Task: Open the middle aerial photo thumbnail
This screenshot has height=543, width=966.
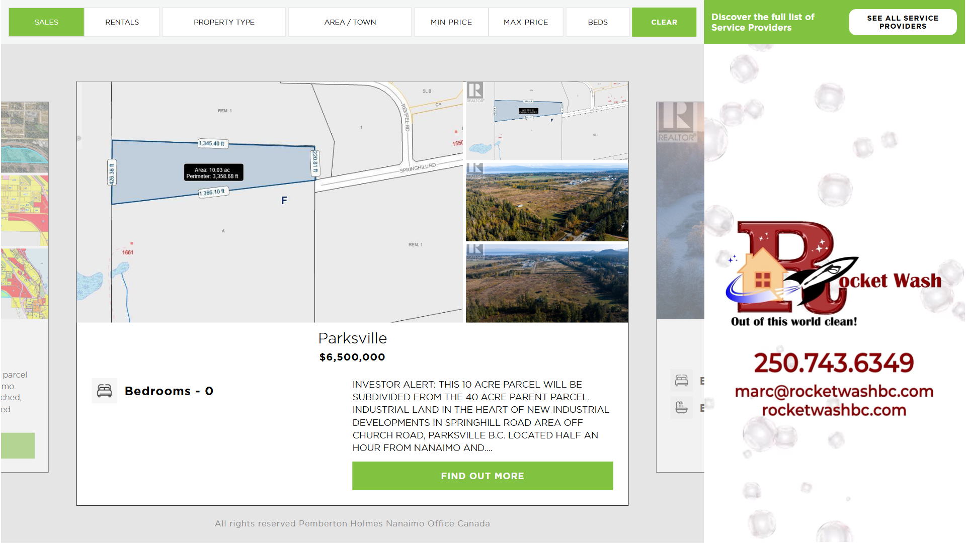Action: point(547,202)
